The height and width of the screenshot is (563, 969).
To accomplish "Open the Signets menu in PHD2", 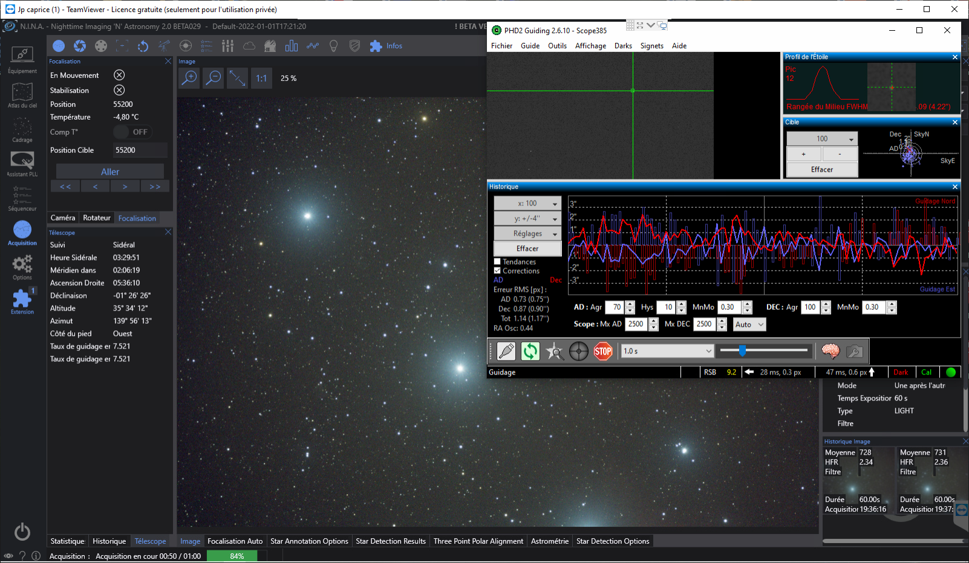I will coord(652,46).
